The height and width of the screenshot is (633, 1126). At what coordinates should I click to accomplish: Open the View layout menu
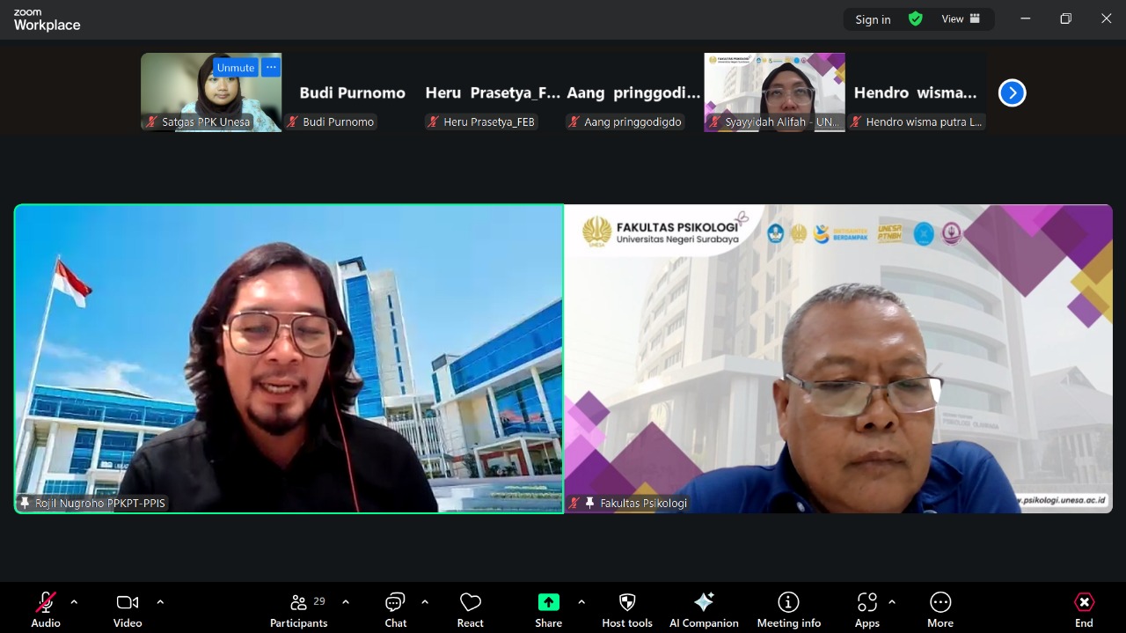[x=961, y=18]
